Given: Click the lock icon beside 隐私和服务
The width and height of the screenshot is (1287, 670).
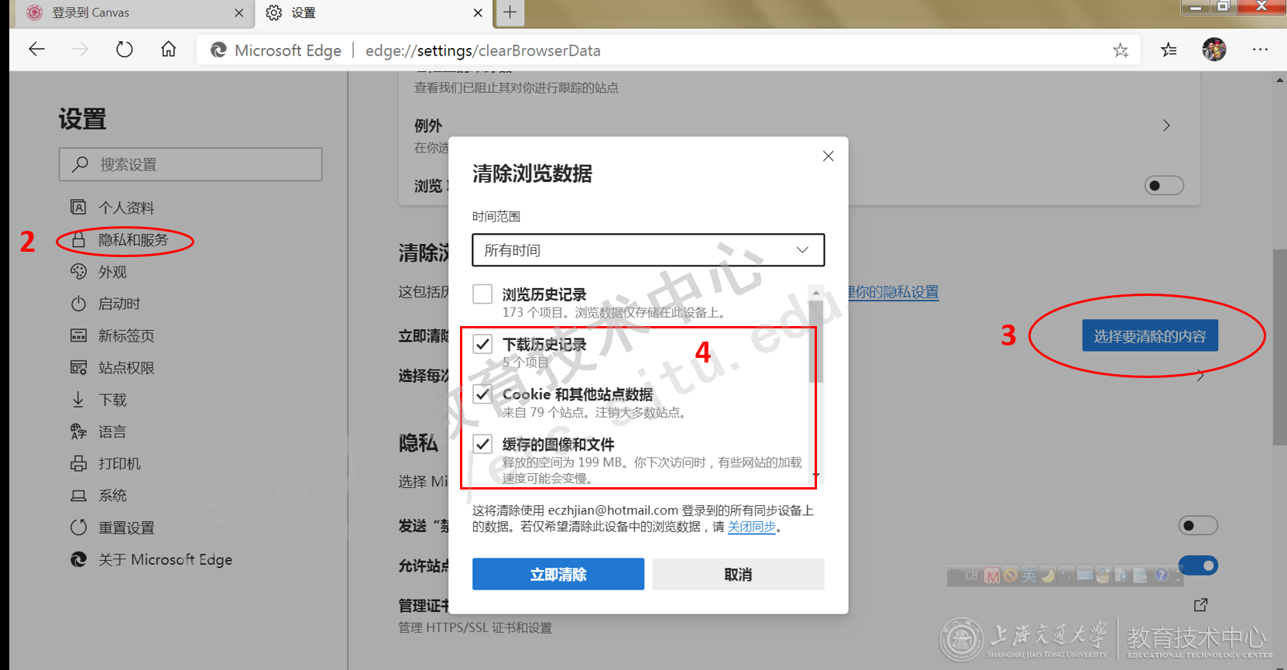Looking at the screenshot, I should click(x=78, y=239).
